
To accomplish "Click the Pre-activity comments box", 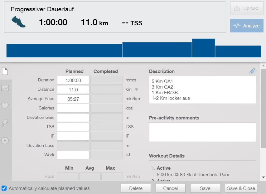I will click(x=202, y=132).
